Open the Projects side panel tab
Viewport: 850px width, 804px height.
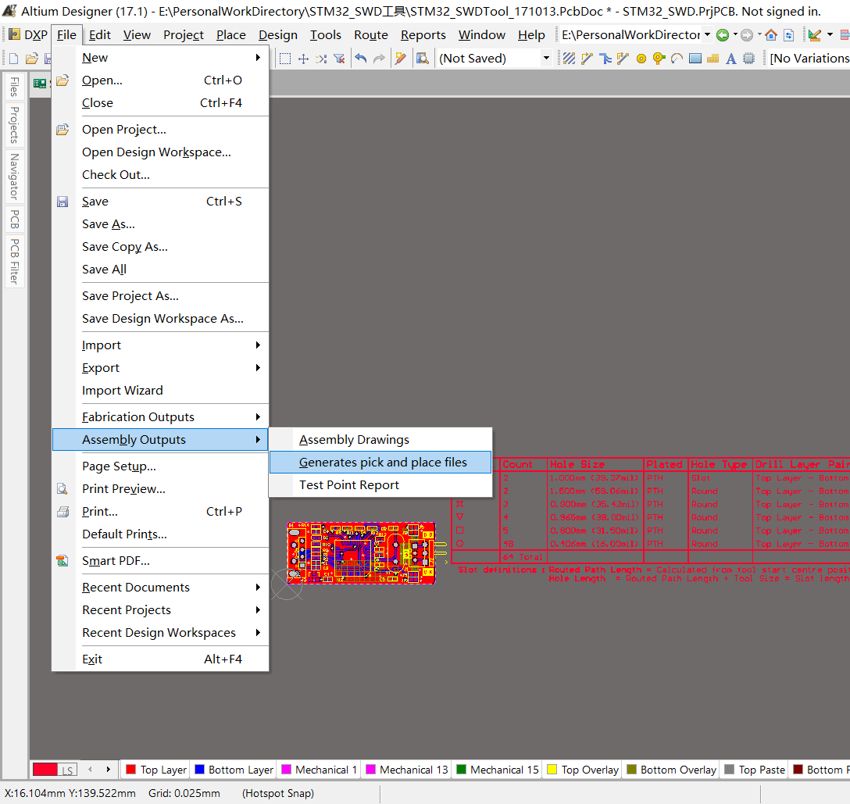15,125
